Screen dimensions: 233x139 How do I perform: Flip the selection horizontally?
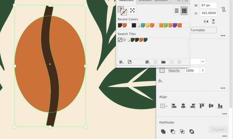pyautogui.click(x=206, y=21)
